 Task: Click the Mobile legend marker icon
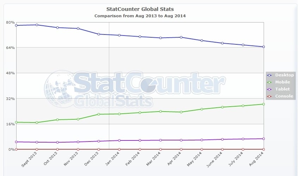tap(270, 82)
